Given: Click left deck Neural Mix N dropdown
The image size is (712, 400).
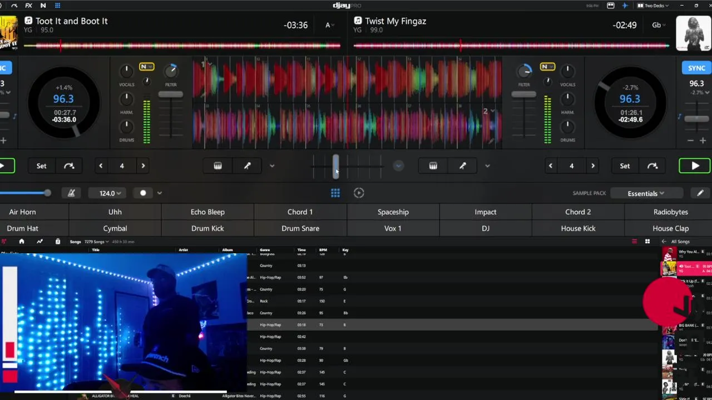Looking at the screenshot, I should click(x=146, y=67).
